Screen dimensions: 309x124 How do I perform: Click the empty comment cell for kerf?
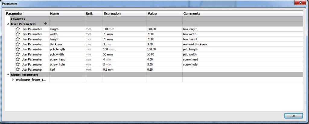(243, 69)
